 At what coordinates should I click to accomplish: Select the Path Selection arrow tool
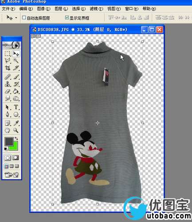coord(7,107)
